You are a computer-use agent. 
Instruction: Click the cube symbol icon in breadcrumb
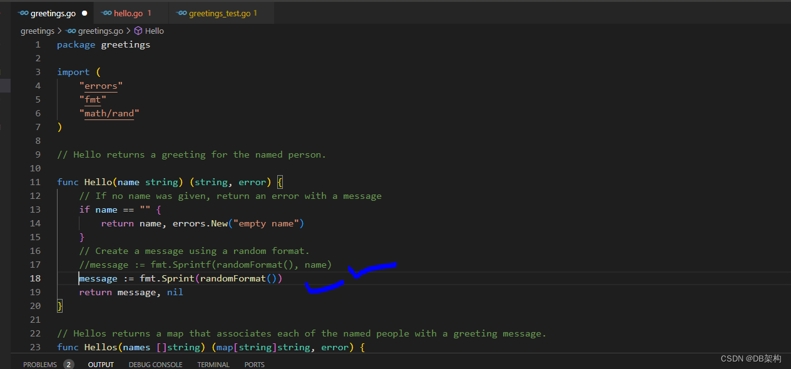138,31
